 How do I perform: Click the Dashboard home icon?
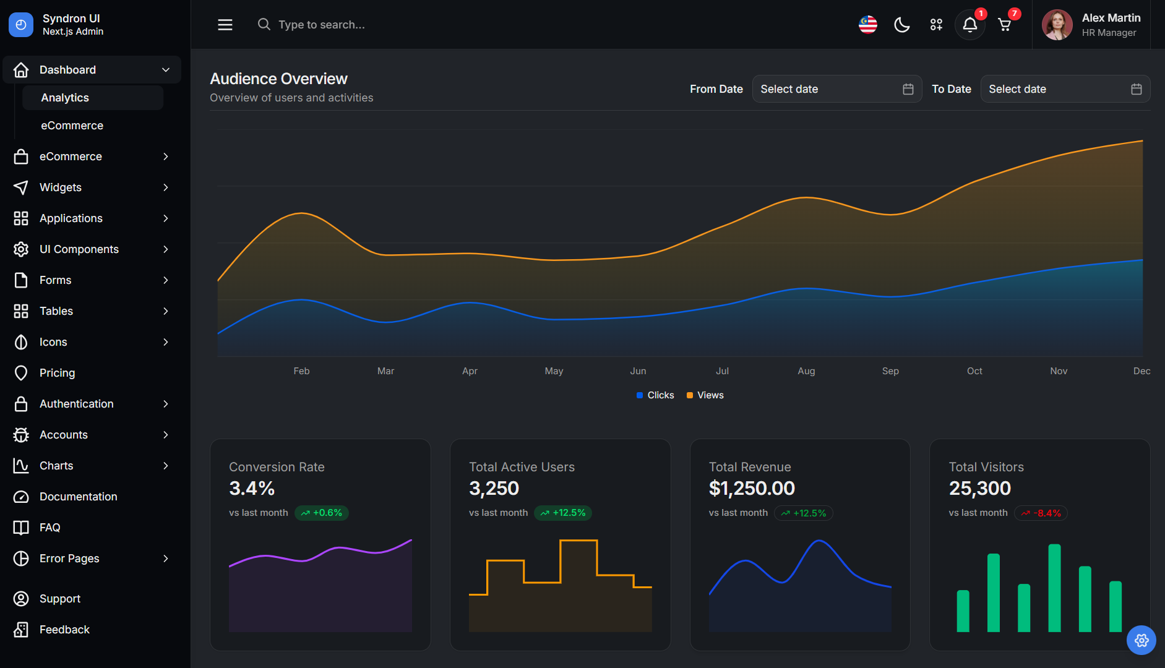(x=21, y=70)
